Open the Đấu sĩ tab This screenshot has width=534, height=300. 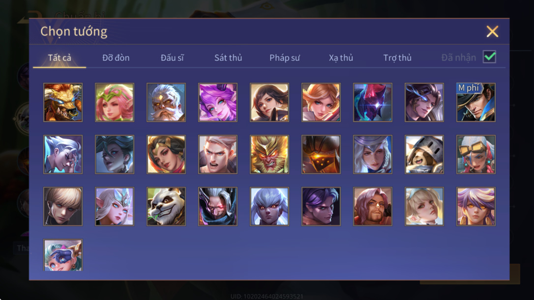pos(172,58)
